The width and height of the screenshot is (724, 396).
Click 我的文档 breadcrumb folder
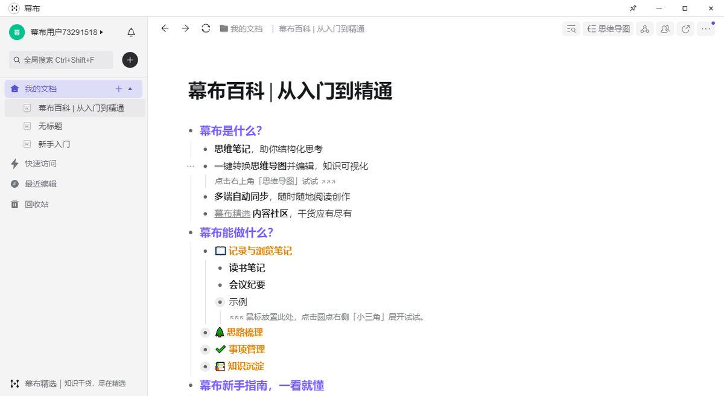(241, 29)
